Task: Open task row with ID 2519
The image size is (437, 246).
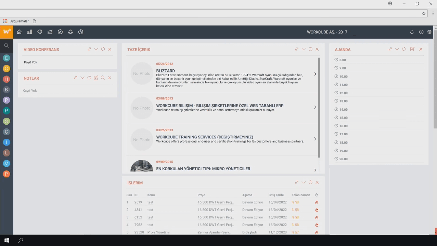Action: 222,202
